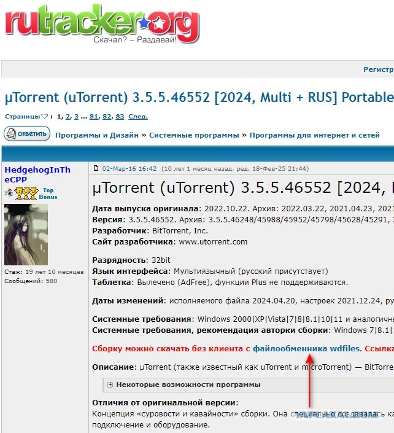
Task: Click the large post heading µTorrent 3.5.5.46552
Action: [x=243, y=188]
